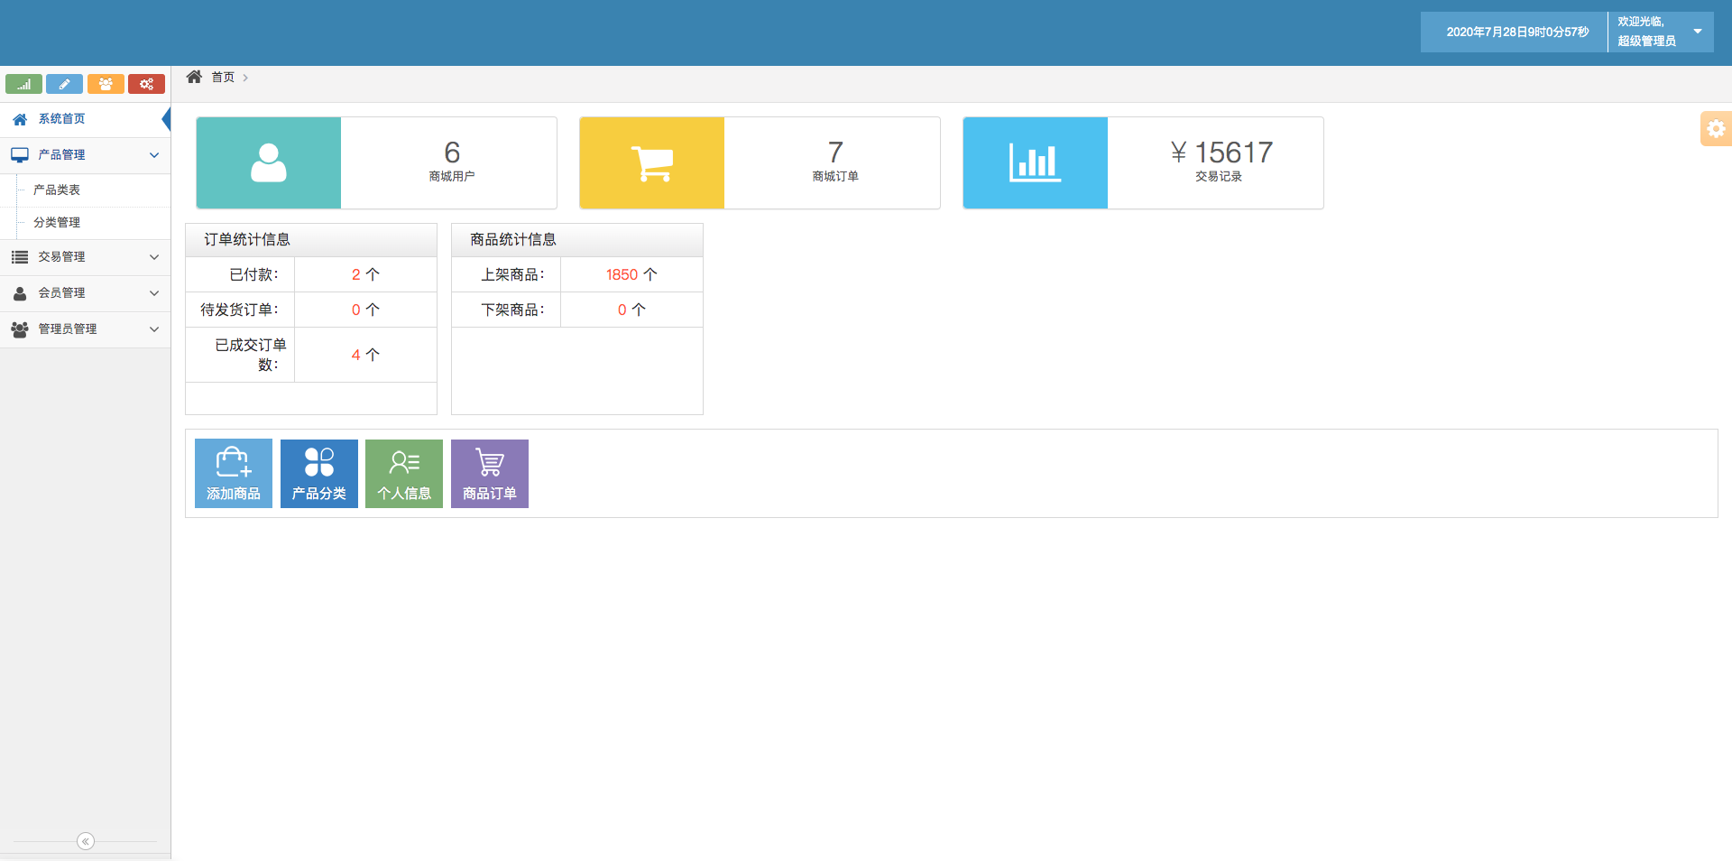1732x861 pixels.
Task: Click the 已付款 label cell
Action: pyautogui.click(x=240, y=274)
